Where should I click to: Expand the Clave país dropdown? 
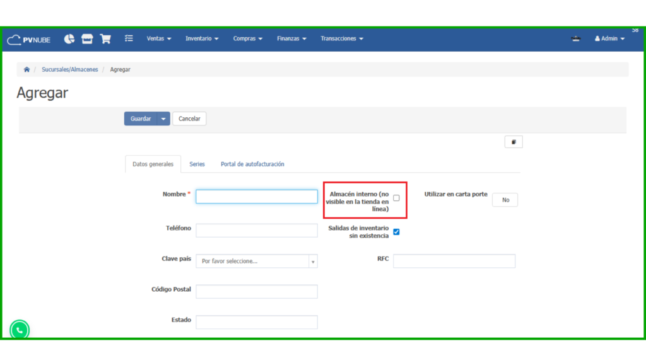coord(256,261)
